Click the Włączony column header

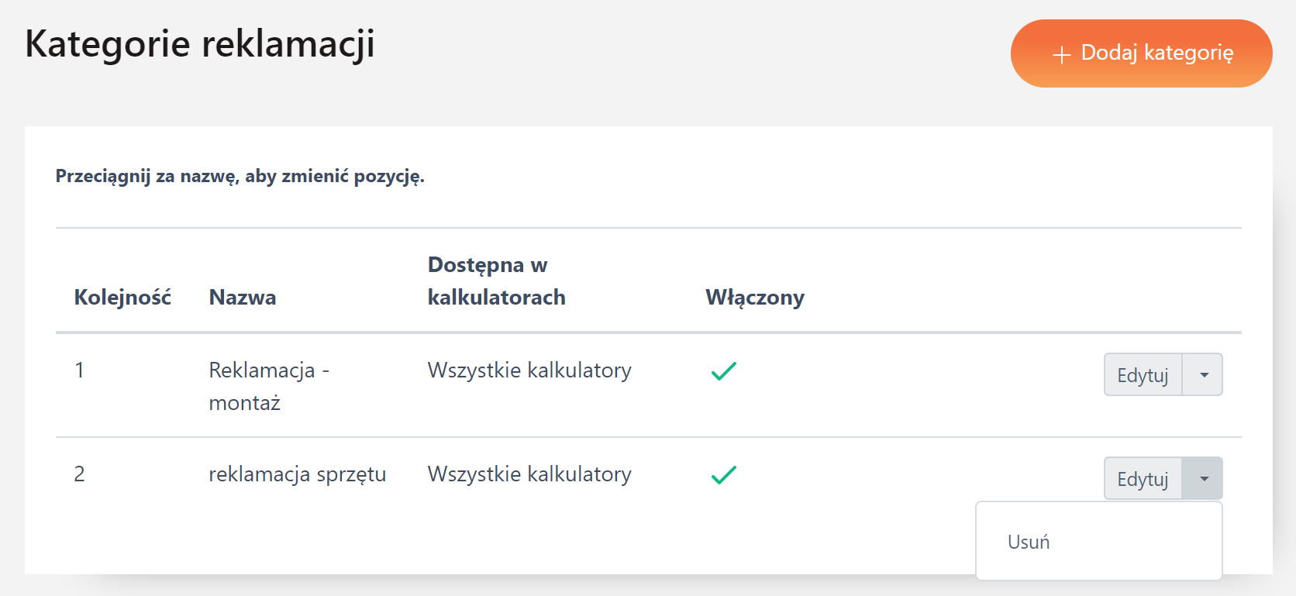(754, 298)
